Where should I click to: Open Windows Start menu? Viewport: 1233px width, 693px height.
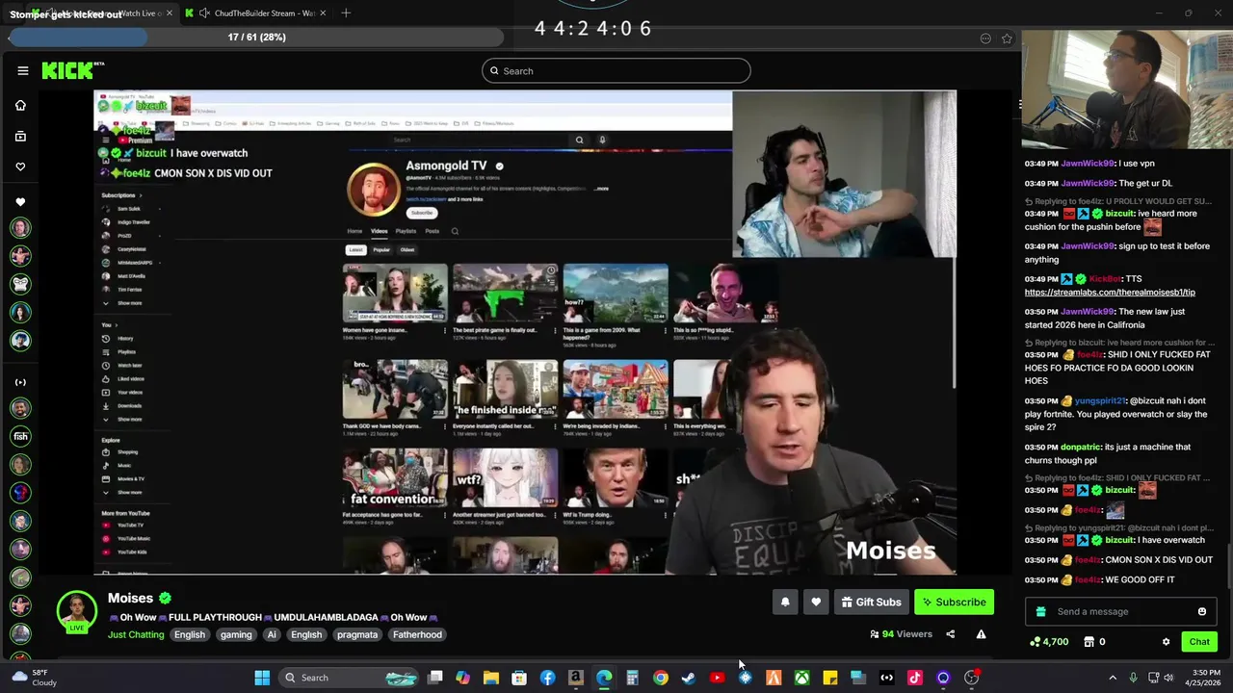[x=262, y=678]
